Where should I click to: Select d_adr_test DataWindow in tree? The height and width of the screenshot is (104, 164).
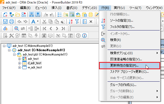tap(34, 63)
